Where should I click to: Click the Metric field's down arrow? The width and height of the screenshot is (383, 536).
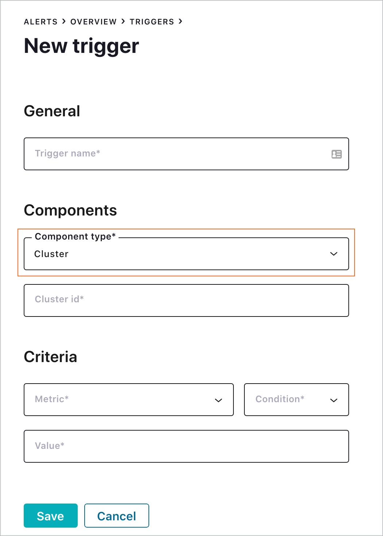[x=218, y=400]
